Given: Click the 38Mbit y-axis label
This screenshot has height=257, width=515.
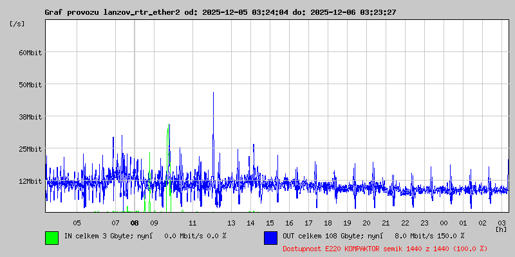Looking at the screenshot, I should click(30, 116).
